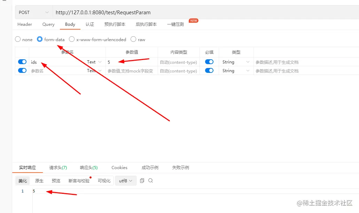The height and width of the screenshot is (213, 359).
Task: Toggle required switch for empty parameter row
Action: [209, 70]
